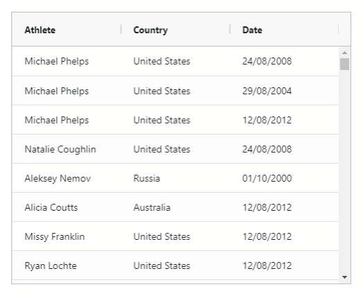Select the Natalie Coughlin cell
Screen dimensions: 363x296
67,149
